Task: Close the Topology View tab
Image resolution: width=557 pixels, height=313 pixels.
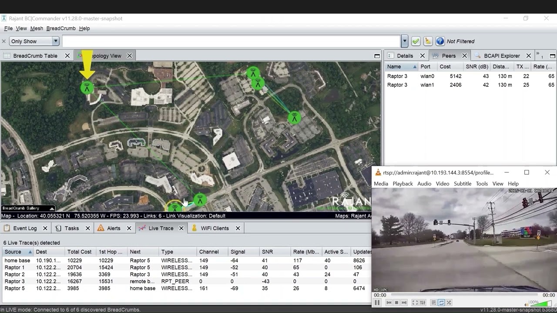Action: pyautogui.click(x=129, y=56)
